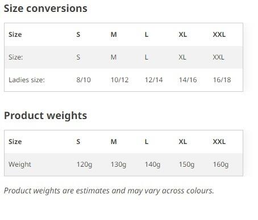
Task: Select the 10/12 ladies size cell
Action: 119,80
